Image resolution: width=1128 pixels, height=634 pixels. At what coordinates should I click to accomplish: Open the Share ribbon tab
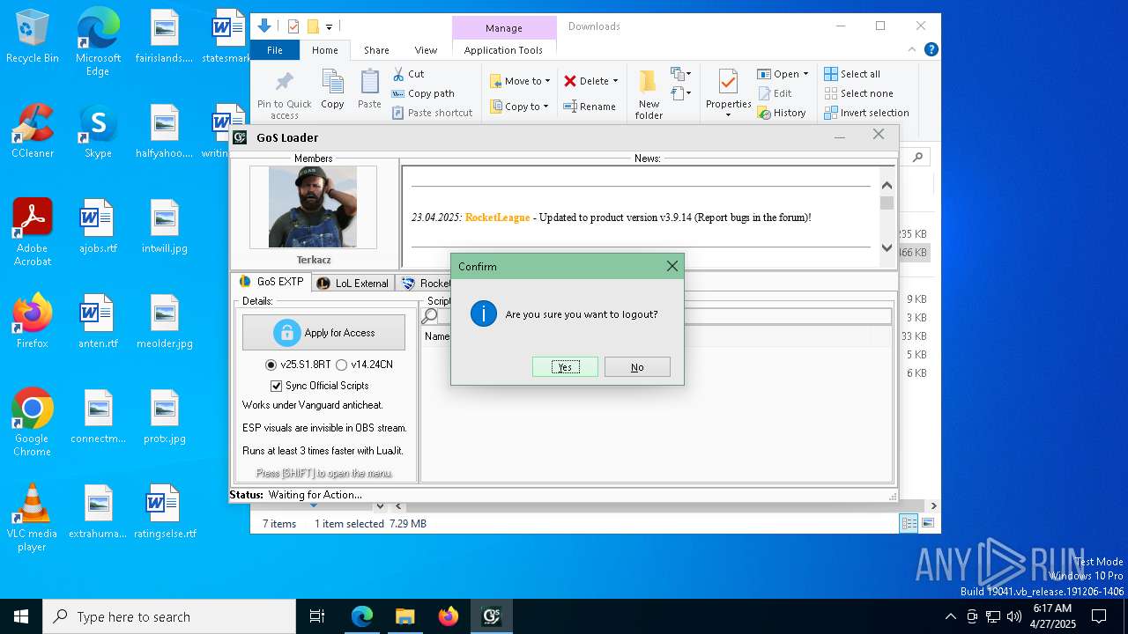(376, 50)
